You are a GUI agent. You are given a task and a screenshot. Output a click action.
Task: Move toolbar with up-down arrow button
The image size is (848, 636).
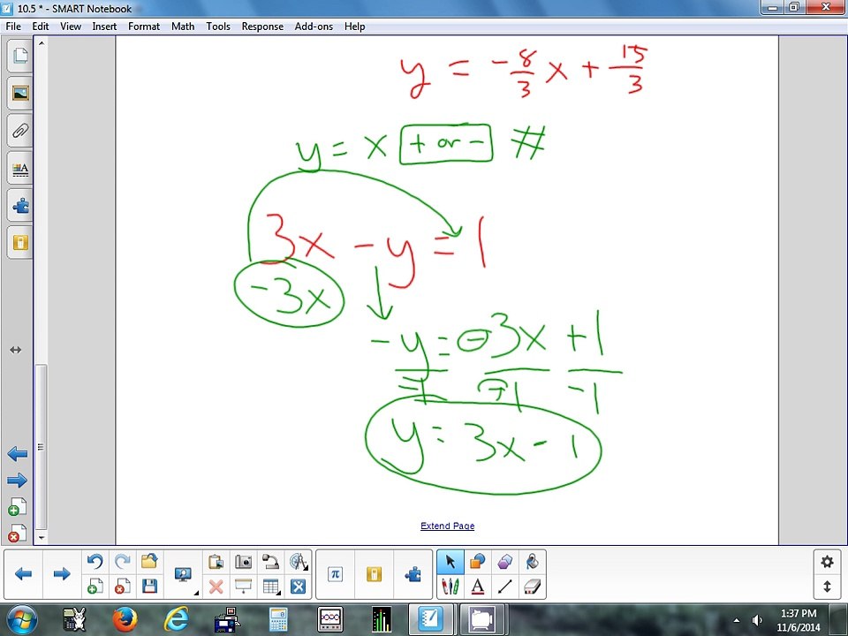tap(827, 587)
